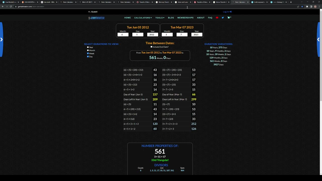322x181 pixels.
Task: Expand the right blue side panel arrow
Action: tap(318, 39)
